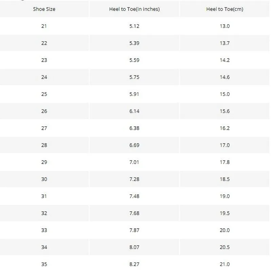Select the 14.2 cm cell
This screenshot has height=271, width=271.
pos(224,60)
